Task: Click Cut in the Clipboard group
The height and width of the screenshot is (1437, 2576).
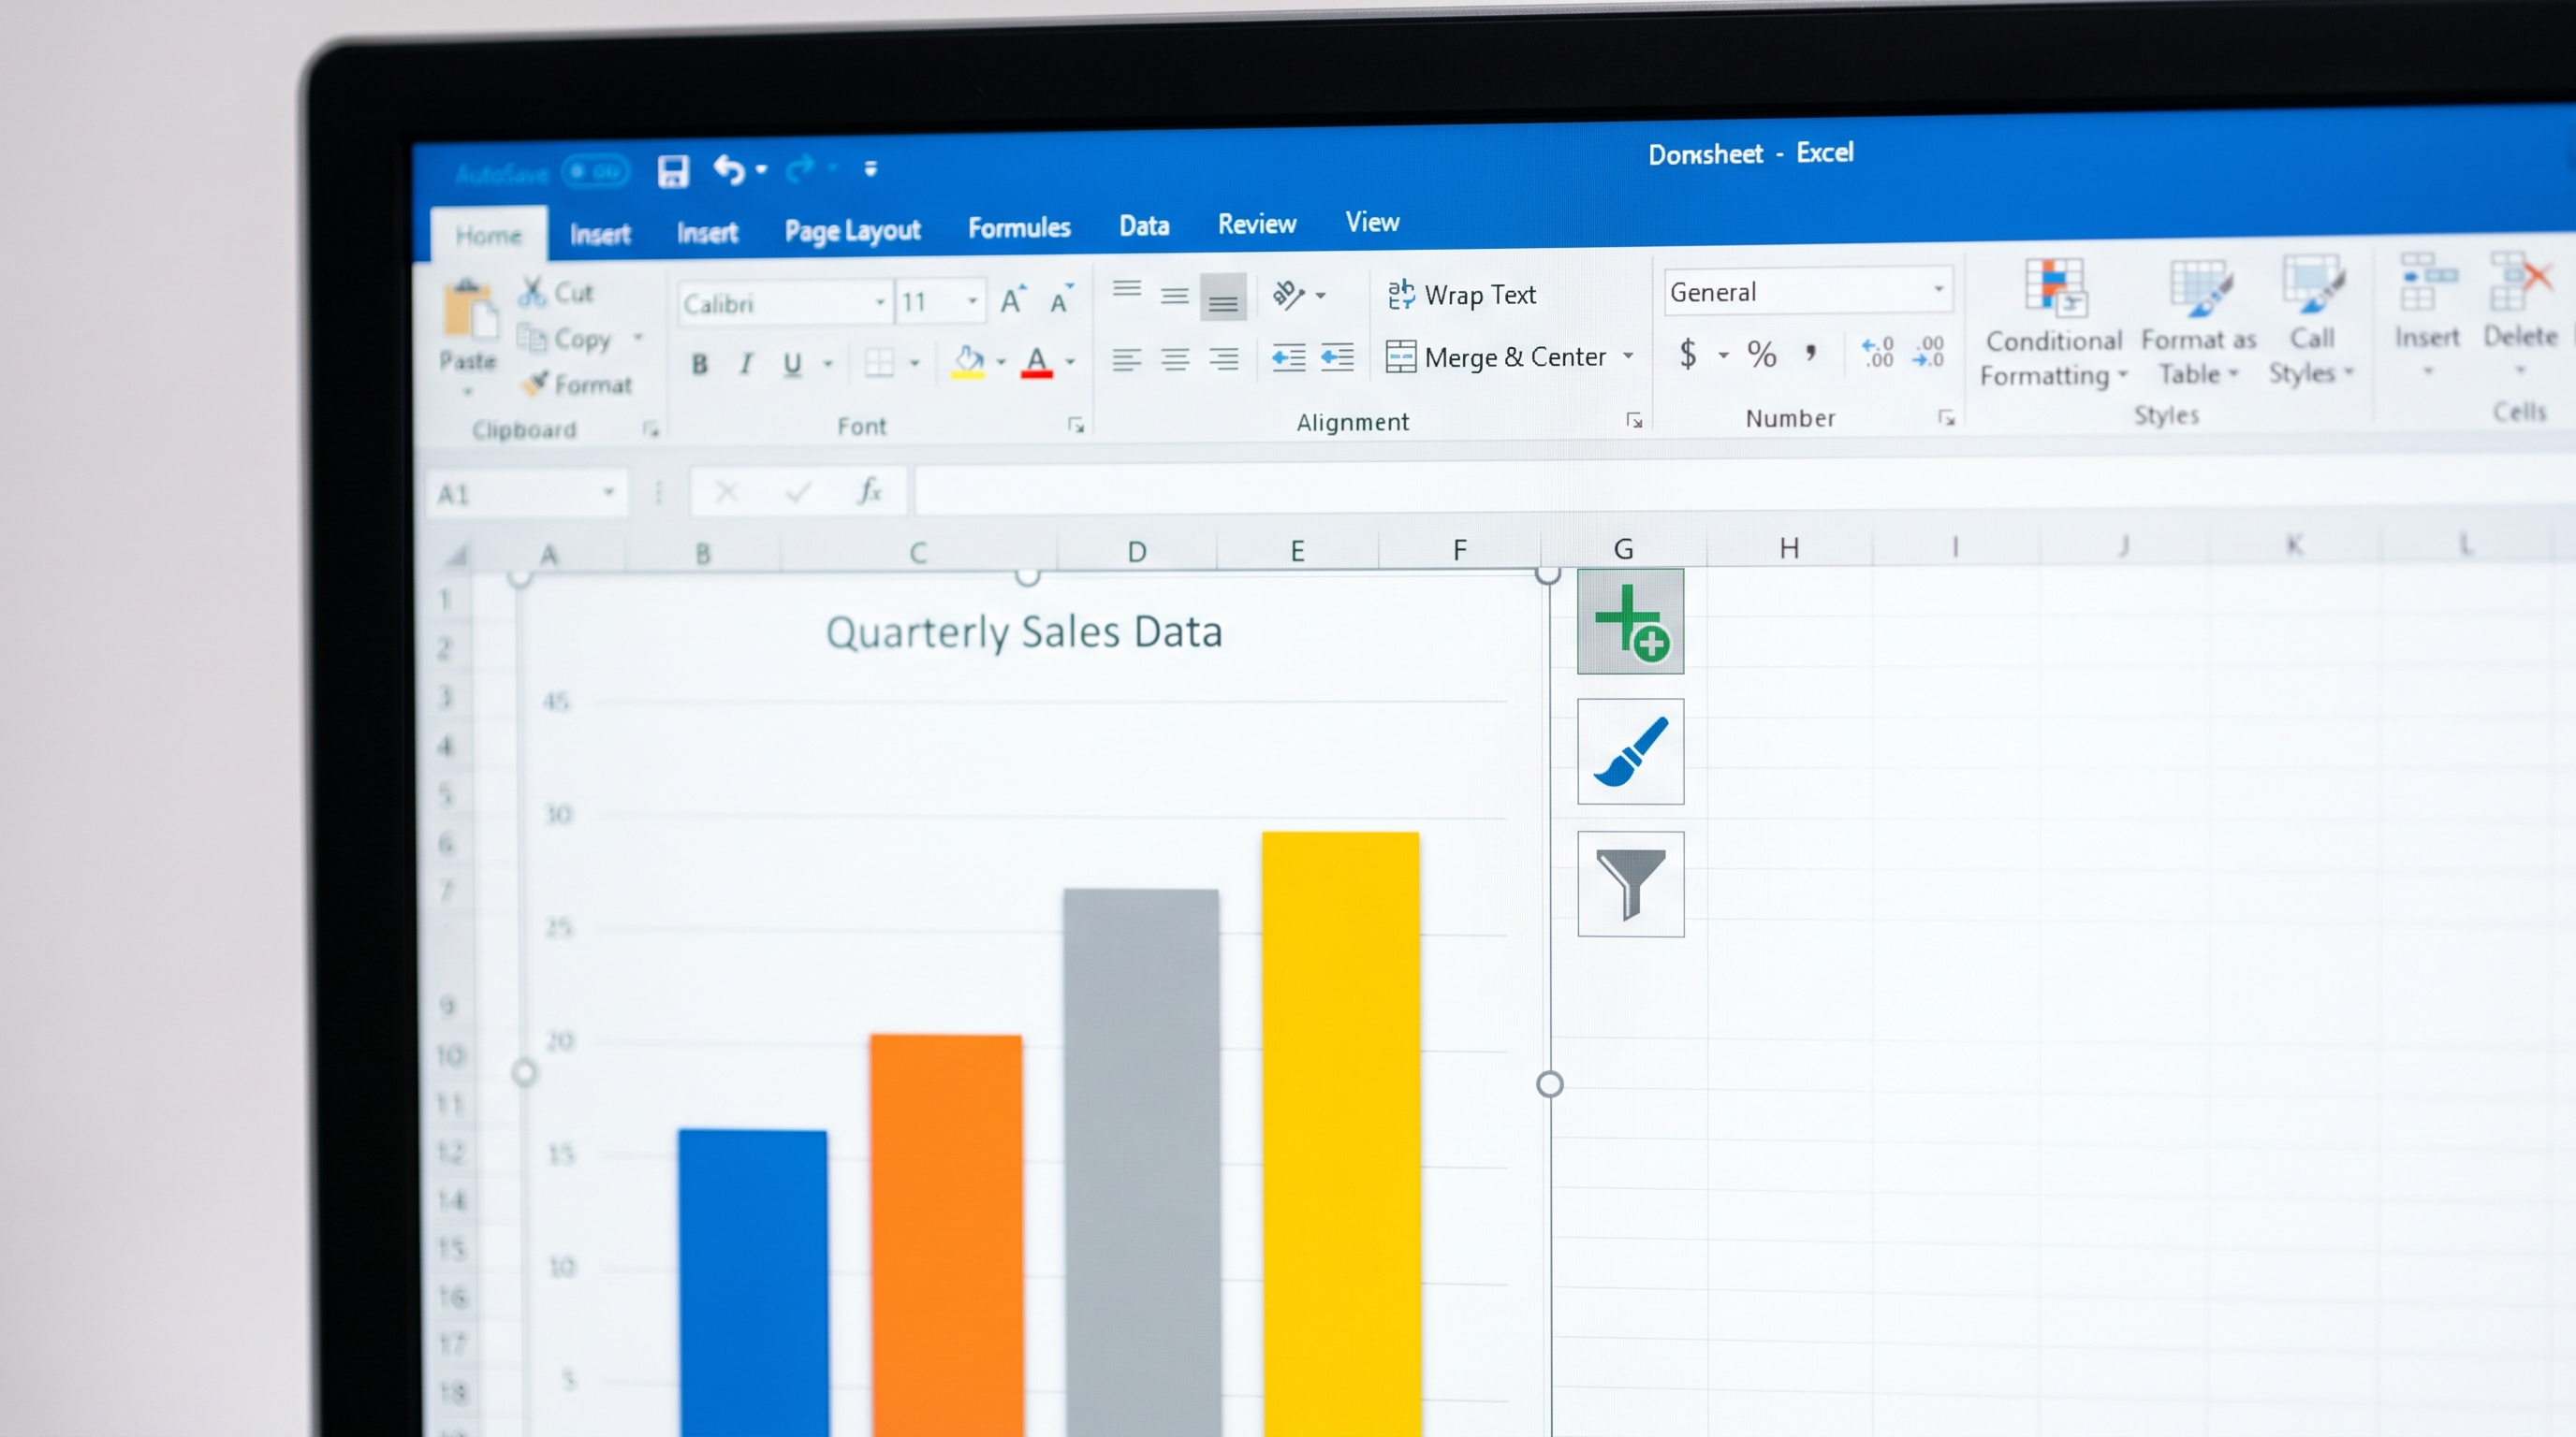Action: click(x=557, y=293)
